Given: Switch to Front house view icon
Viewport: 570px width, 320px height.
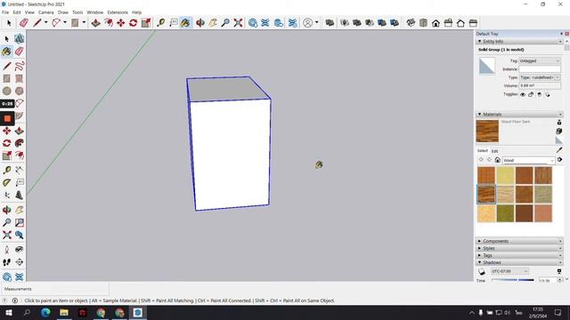Looking at the screenshot, I should 436,23.
